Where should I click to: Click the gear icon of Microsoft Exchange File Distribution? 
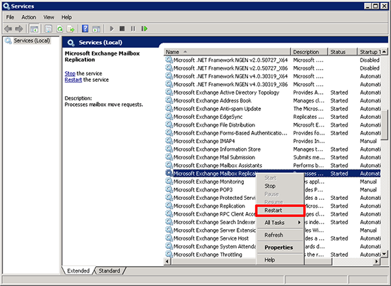pos(169,125)
